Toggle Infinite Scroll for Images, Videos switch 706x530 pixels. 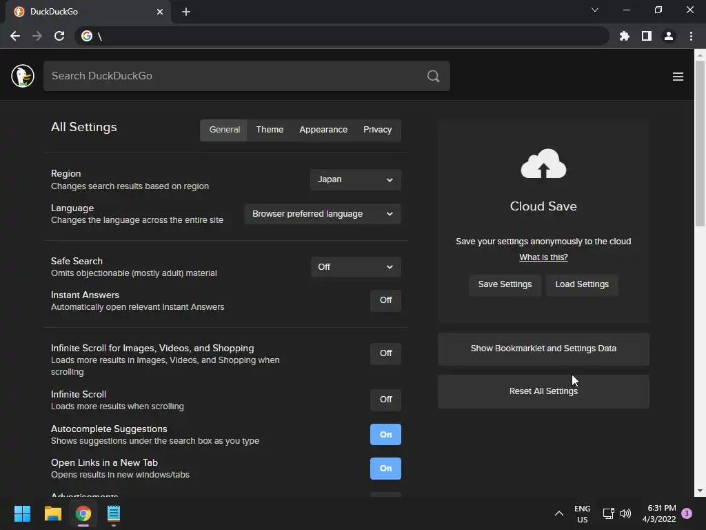[x=385, y=353]
